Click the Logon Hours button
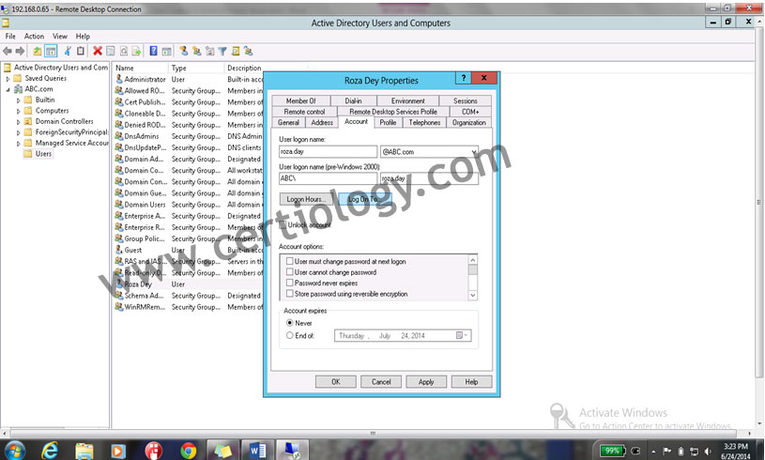 coord(306,199)
